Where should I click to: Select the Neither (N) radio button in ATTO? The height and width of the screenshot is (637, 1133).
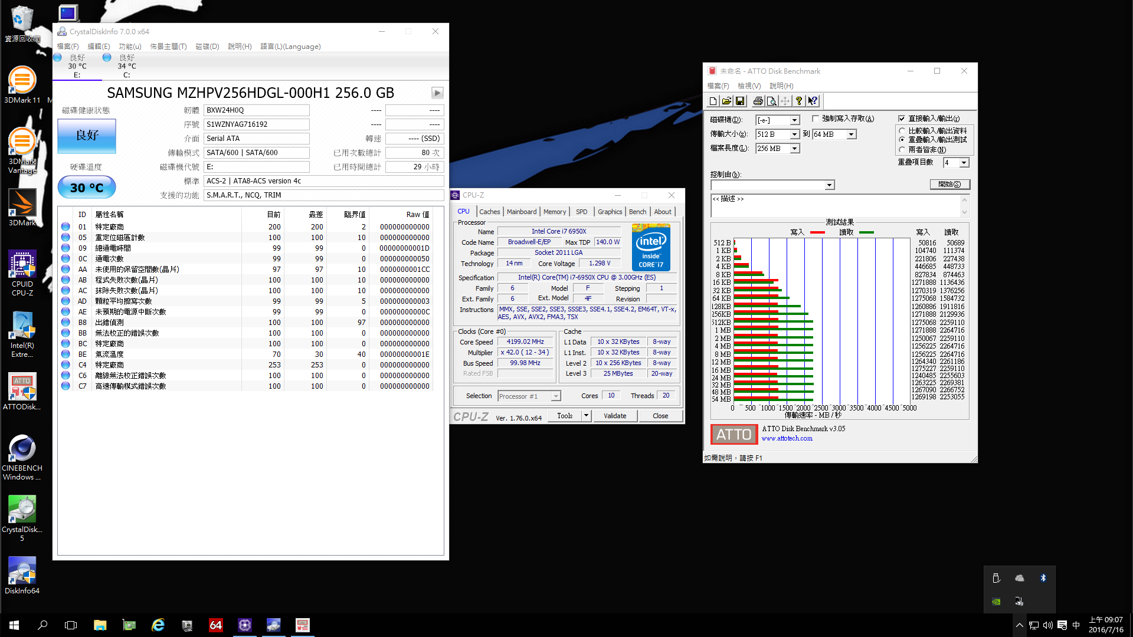point(902,150)
